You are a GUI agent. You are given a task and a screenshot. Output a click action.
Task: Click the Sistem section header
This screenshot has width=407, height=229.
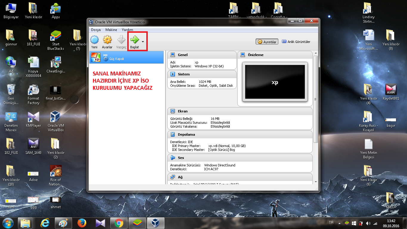point(202,74)
